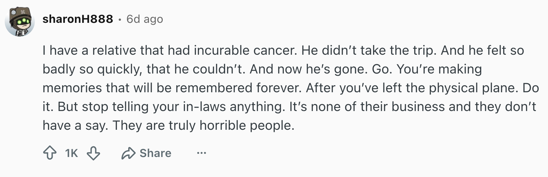This screenshot has width=548, height=177.
Task: Click the 6d ago timestamp
Action: 145,19
